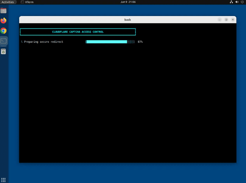
Task: Click the CLOUDFLARE CAPTCHA ACCESS CONTROL banner
Action: [x=78, y=32]
